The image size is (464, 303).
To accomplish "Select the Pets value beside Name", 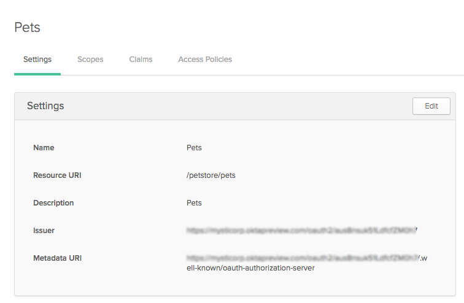I will pos(194,148).
